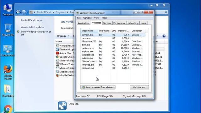The height and width of the screenshot is (113, 201).
Task: Sort processes by Memory column
Action: 124,31
